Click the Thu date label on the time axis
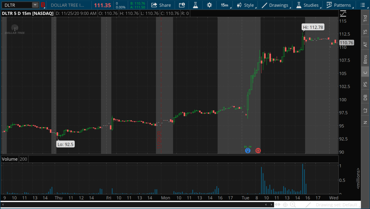Viewport: 370px width, 209px height. click(59, 198)
